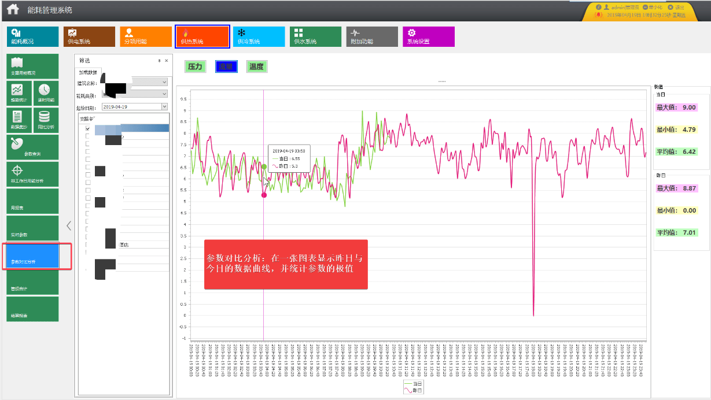The width and height of the screenshot is (711, 400).
Task: Switch chart to 温度 temperature
Action: click(x=256, y=66)
